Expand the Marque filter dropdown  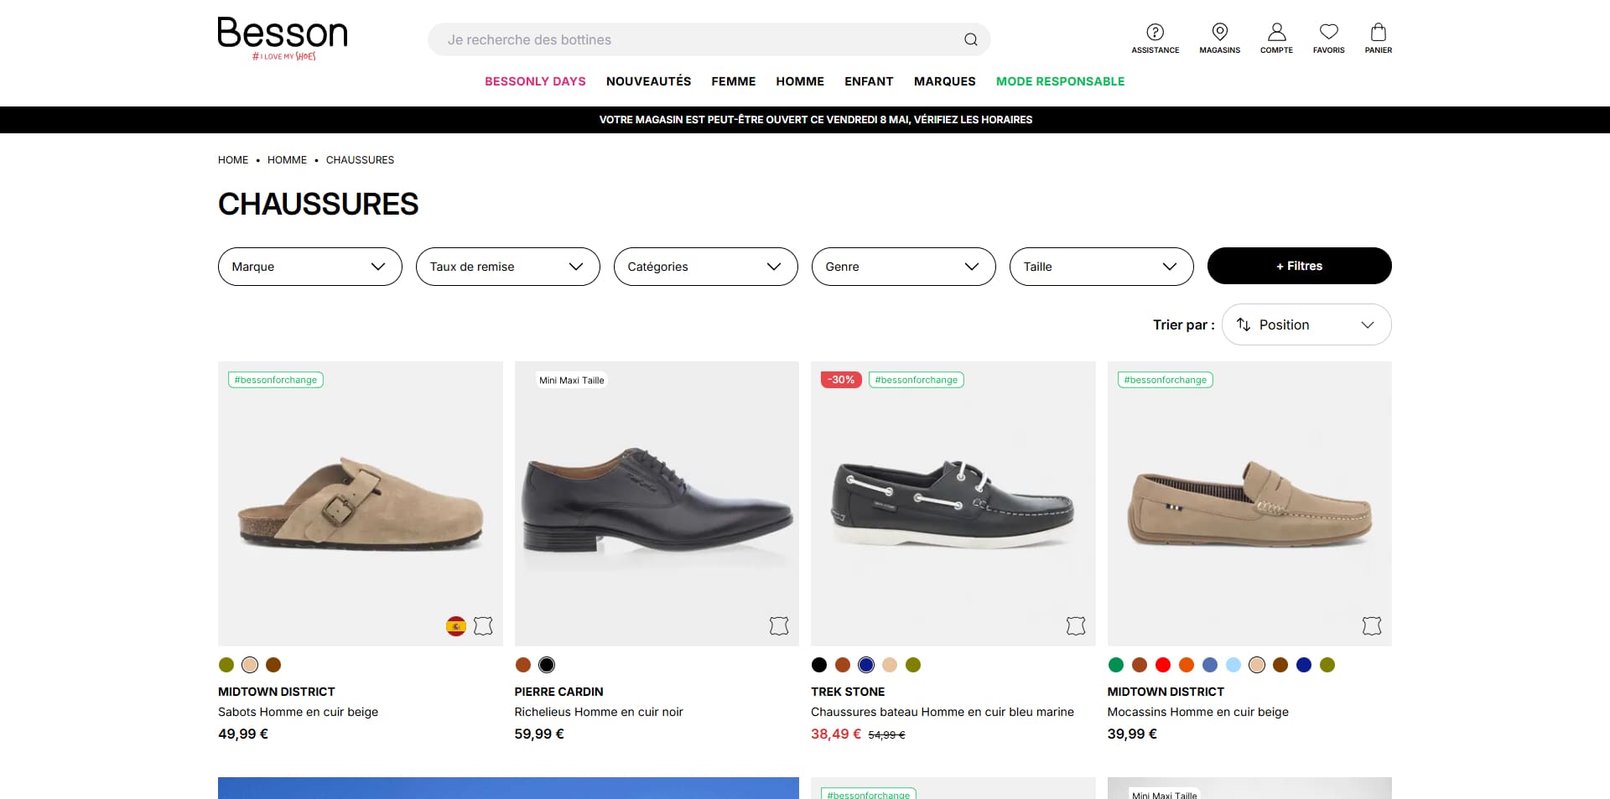click(x=310, y=267)
